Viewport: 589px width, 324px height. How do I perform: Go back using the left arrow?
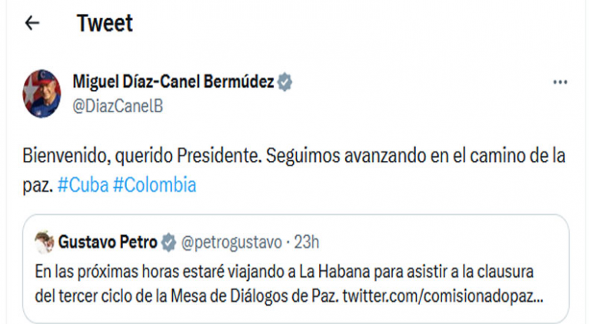(32, 23)
